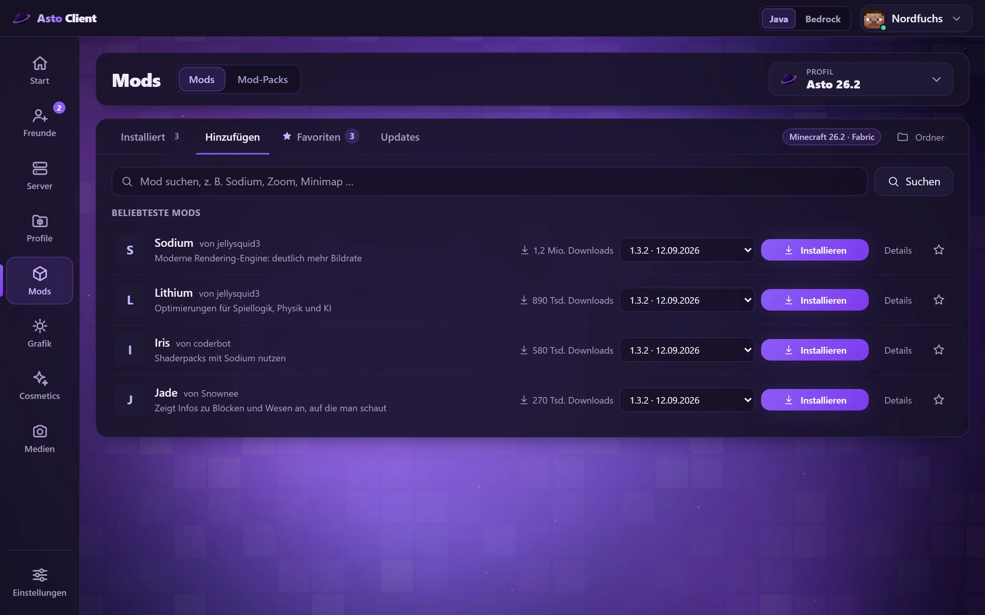Go to Server section in sidebar

point(40,175)
